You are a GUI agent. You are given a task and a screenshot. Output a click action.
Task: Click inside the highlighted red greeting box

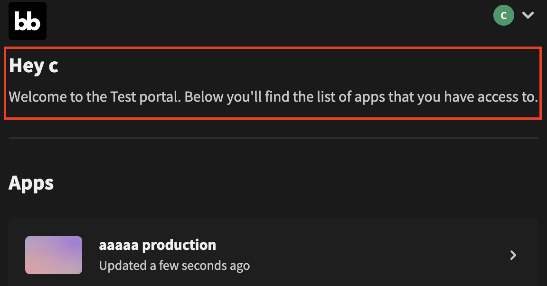click(273, 83)
